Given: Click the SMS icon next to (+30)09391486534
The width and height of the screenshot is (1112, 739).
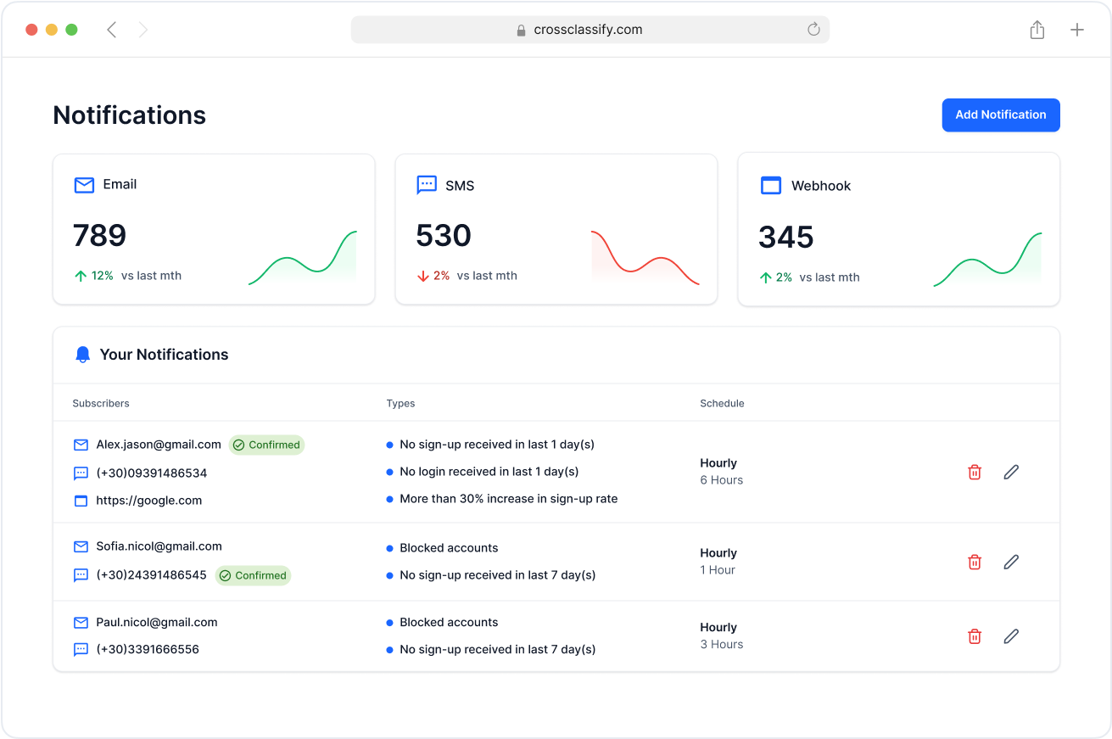Looking at the screenshot, I should pyautogui.click(x=81, y=473).
